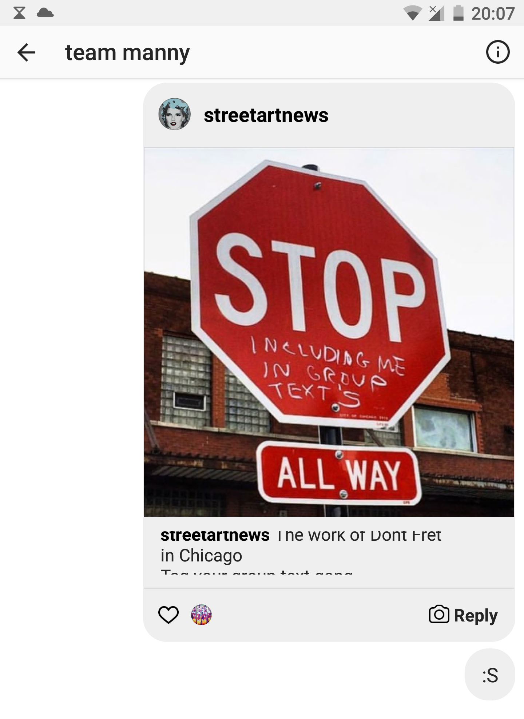Image resolution: width=524 pixels, height=719 pixels.
Task: Select the :S message bubble
Action: click(x=490, y=675)
